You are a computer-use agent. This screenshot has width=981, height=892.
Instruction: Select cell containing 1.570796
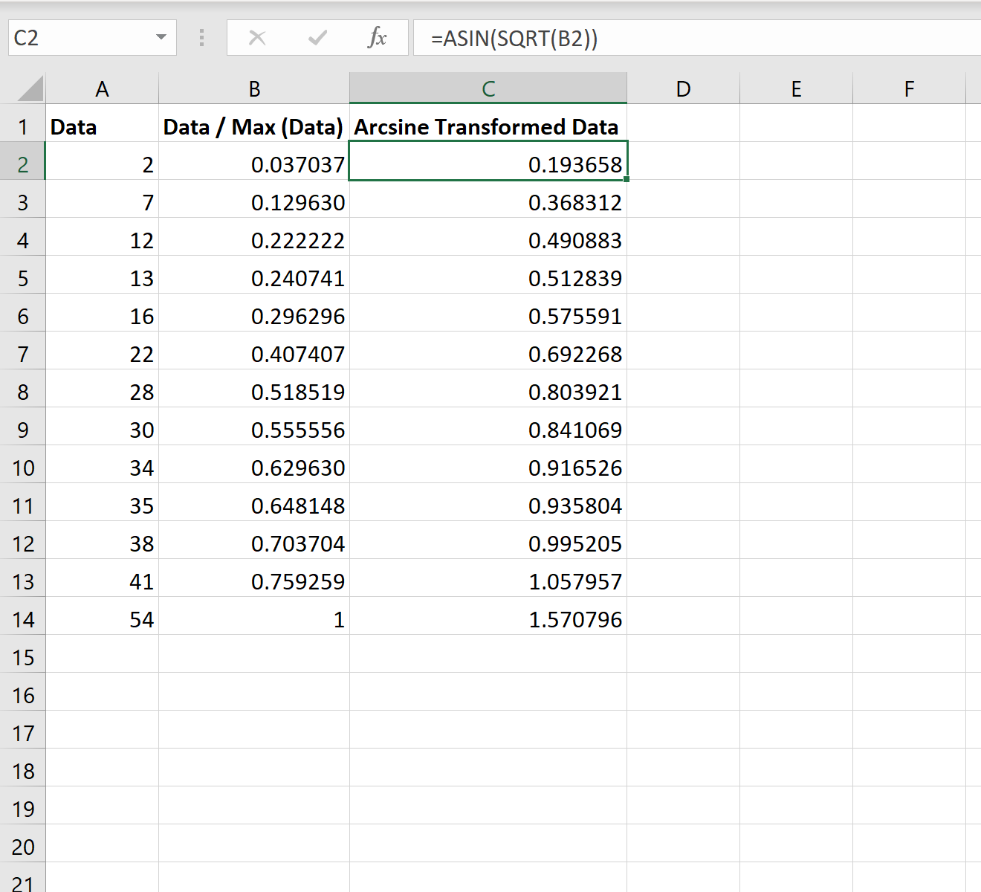[488, 619]
